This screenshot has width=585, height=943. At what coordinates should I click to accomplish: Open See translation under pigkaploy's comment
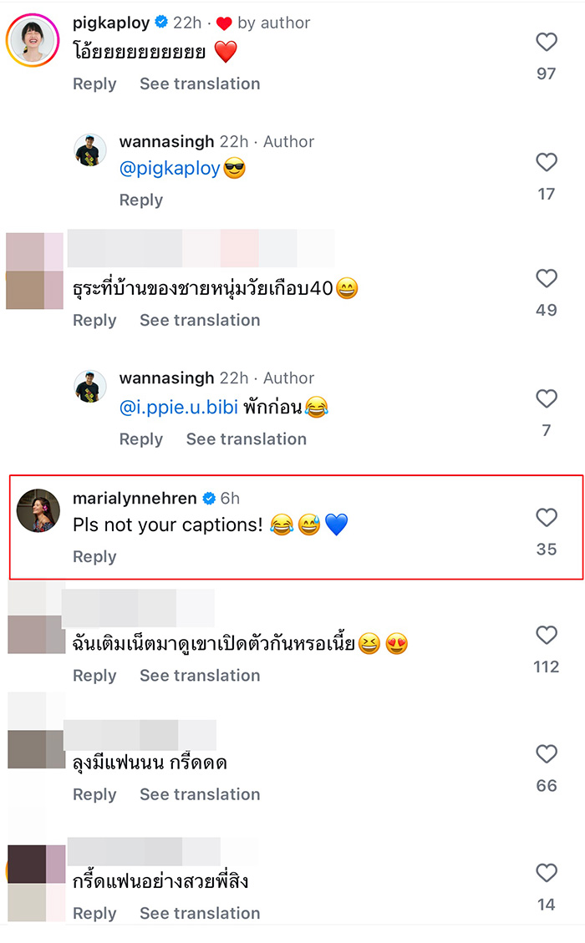pyautogui.click(x=200, y=84)
